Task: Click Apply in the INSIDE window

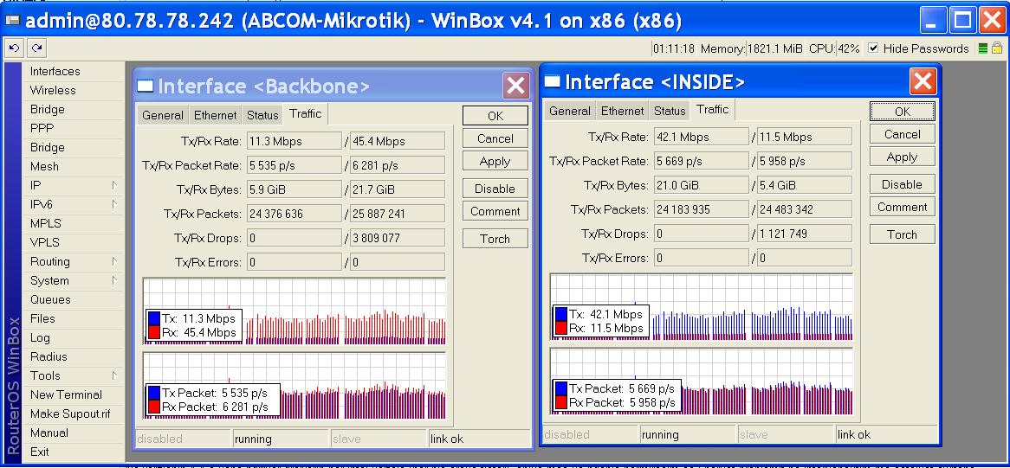Action: [x=902, y=157]
